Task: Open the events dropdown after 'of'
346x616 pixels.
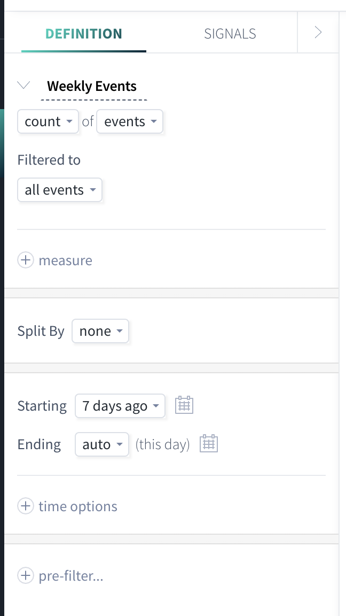Action: [130, 121]
